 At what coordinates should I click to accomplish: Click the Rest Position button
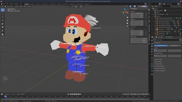[174, 46]
